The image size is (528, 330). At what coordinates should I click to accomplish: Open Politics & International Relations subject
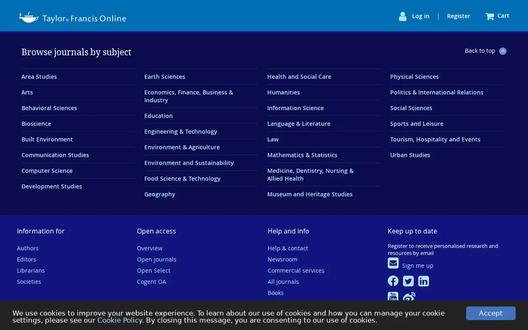(437, 92)
